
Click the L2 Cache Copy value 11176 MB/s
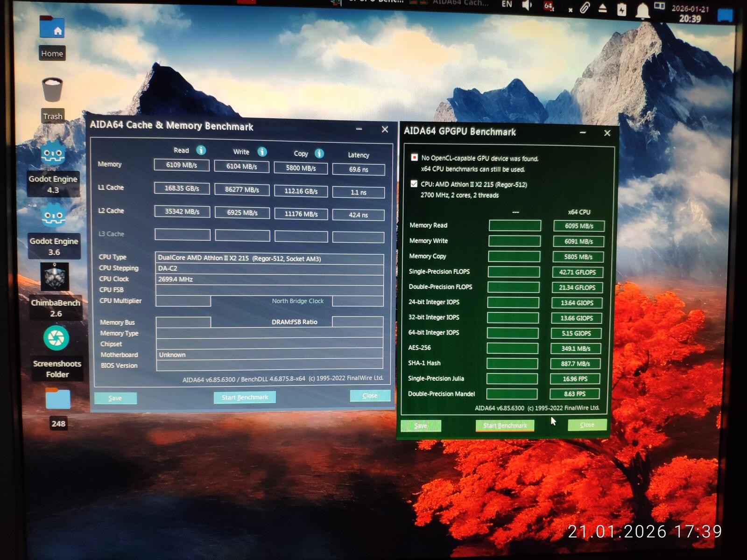(x=301, y=214)
